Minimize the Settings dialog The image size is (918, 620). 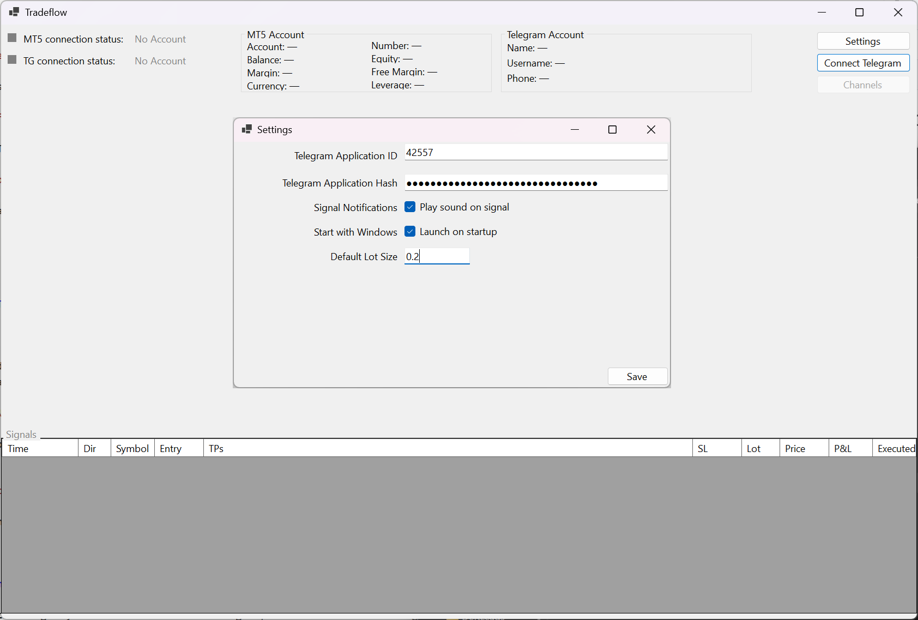[x=575, y=129]
